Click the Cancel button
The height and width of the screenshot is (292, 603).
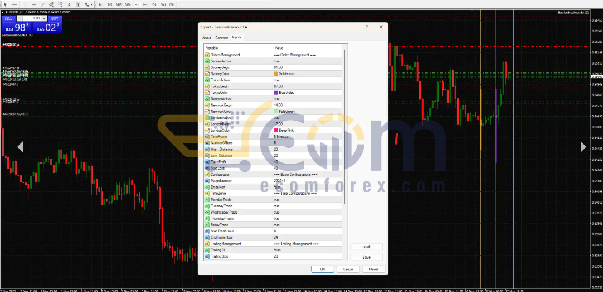pos(348,269)
